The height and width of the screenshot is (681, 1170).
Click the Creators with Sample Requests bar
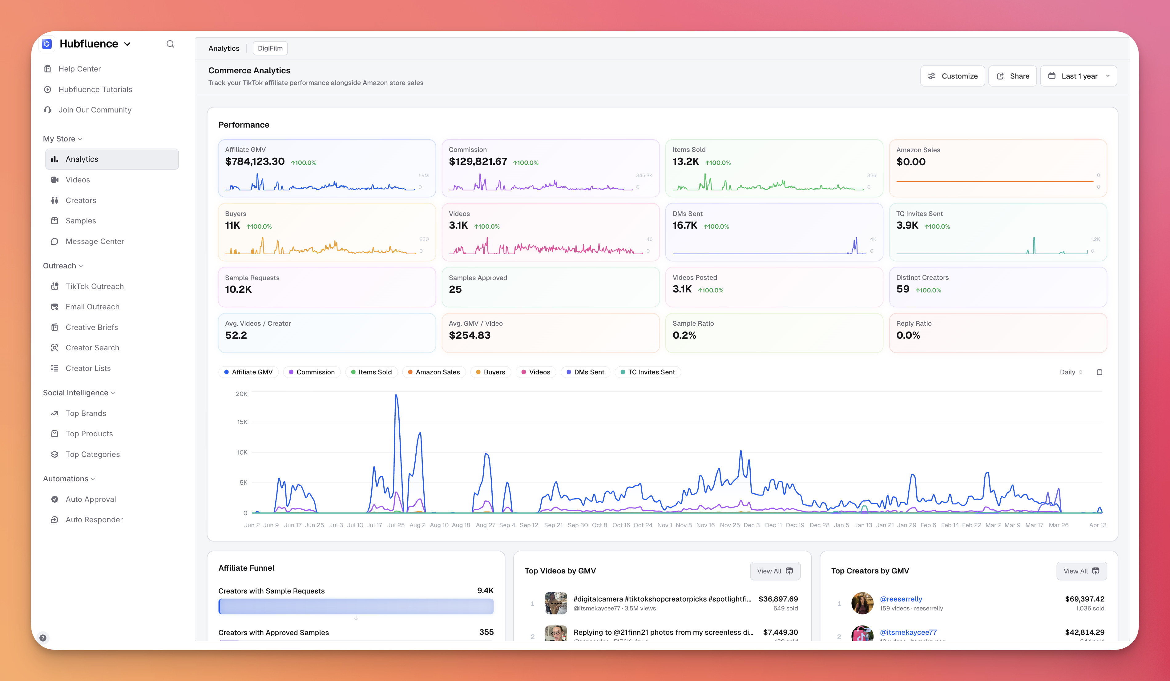click(x=356, y=606)
